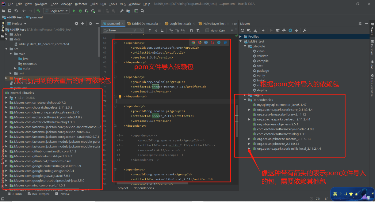Collapse the Lifecycle node in Maven
Screen dimensions: 375x202
(x=245, y=46)
